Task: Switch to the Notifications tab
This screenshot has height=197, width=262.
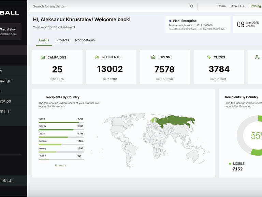Action: tap(85, 40)
